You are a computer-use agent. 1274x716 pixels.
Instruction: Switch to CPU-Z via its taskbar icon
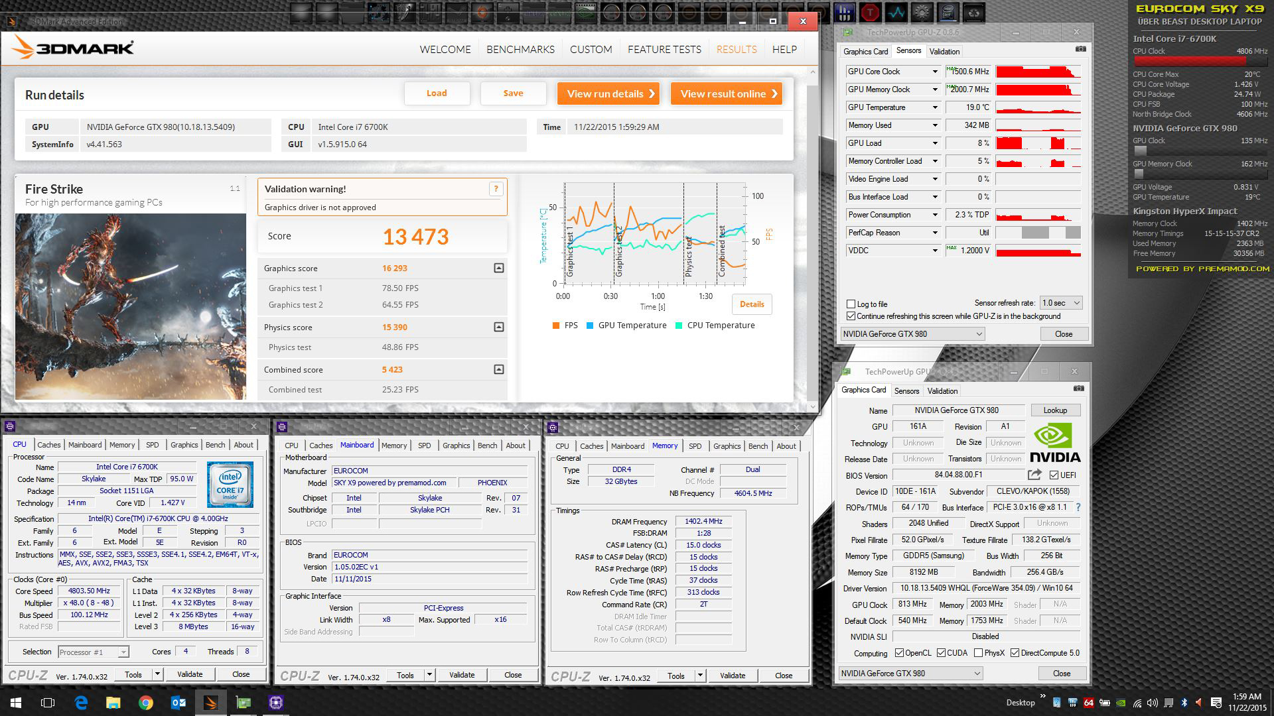276,703
